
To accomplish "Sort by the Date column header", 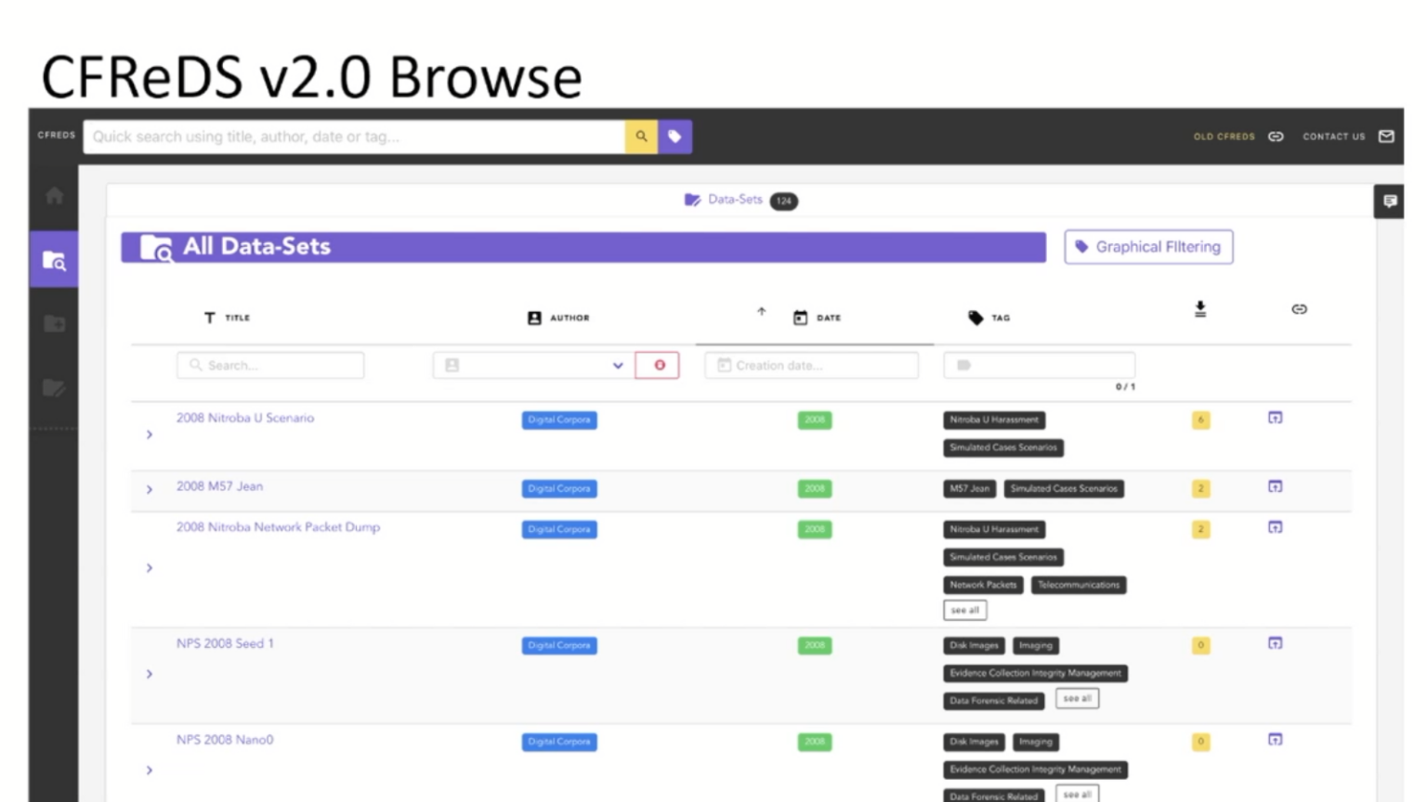I will click(x=828, y=317).
